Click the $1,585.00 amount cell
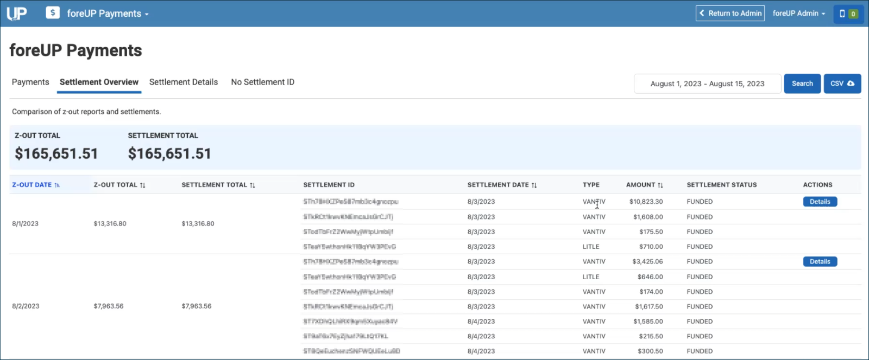The image size is (869, 360). (x=648, y=322)
